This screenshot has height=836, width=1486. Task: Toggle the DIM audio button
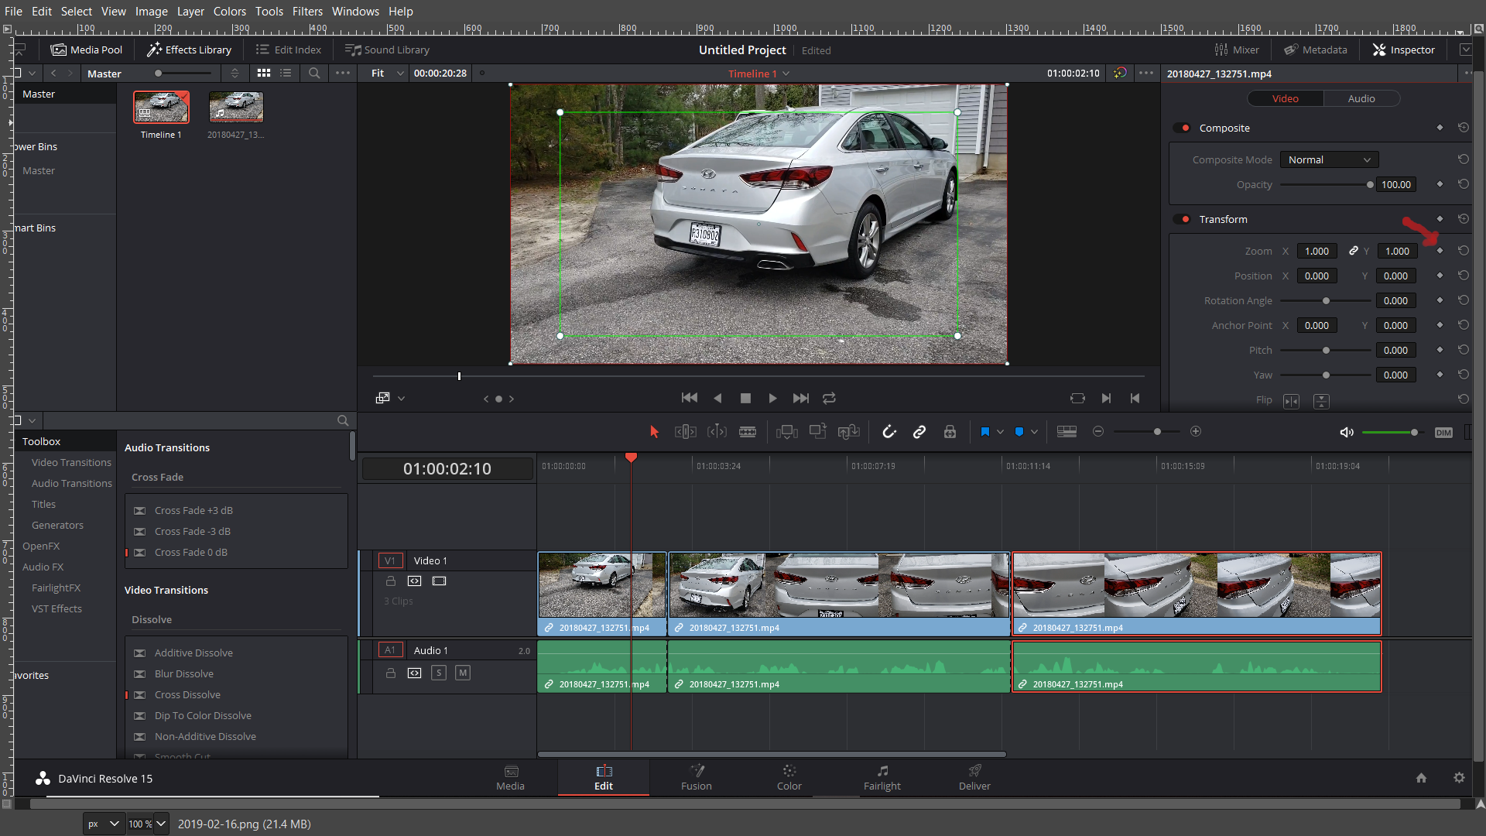click(x=1443, y=433)
